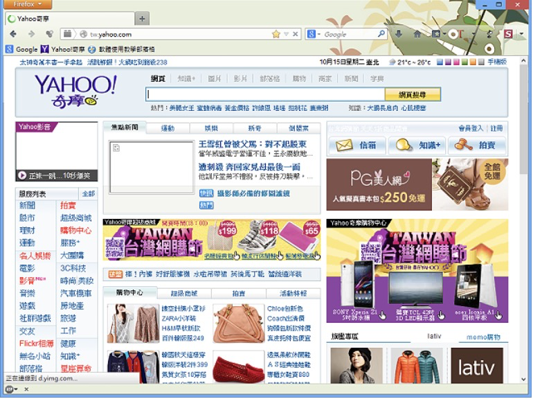Open 知識+ lightbulb button in member panel
This screenshot has height=399, width=533.
pos(418,145)
